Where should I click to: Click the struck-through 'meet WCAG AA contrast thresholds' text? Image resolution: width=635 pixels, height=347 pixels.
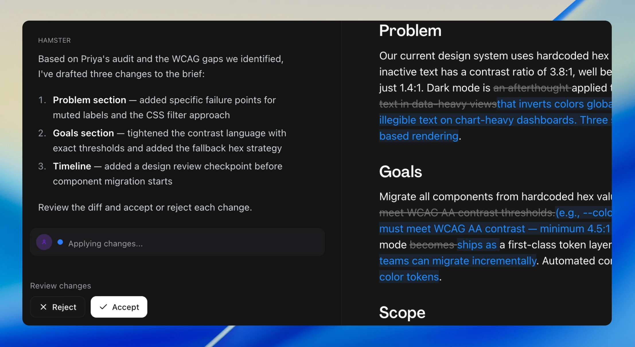(x=467, y=213)
